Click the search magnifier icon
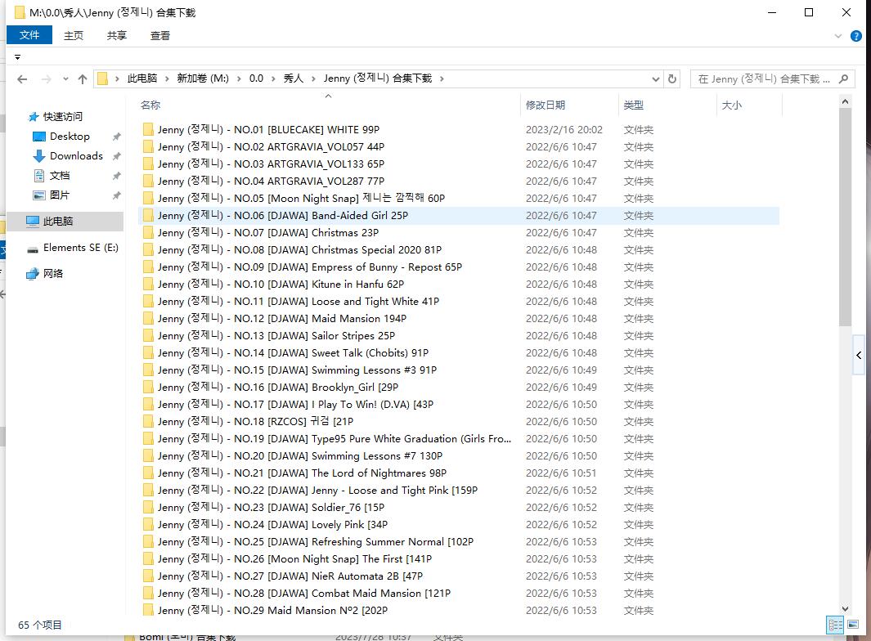871x641 pixels. click(843, 78)
